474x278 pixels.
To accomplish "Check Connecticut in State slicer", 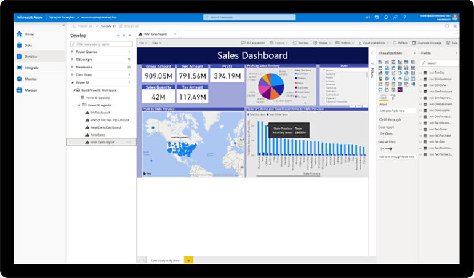I will pos(324,95).
